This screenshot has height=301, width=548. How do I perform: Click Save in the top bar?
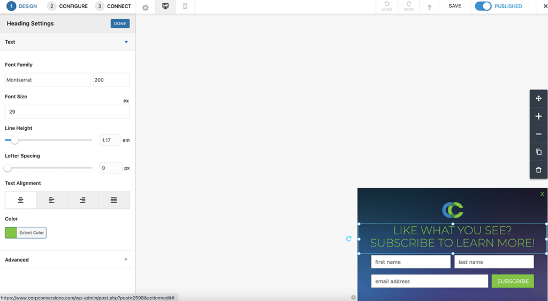[455, 6]
